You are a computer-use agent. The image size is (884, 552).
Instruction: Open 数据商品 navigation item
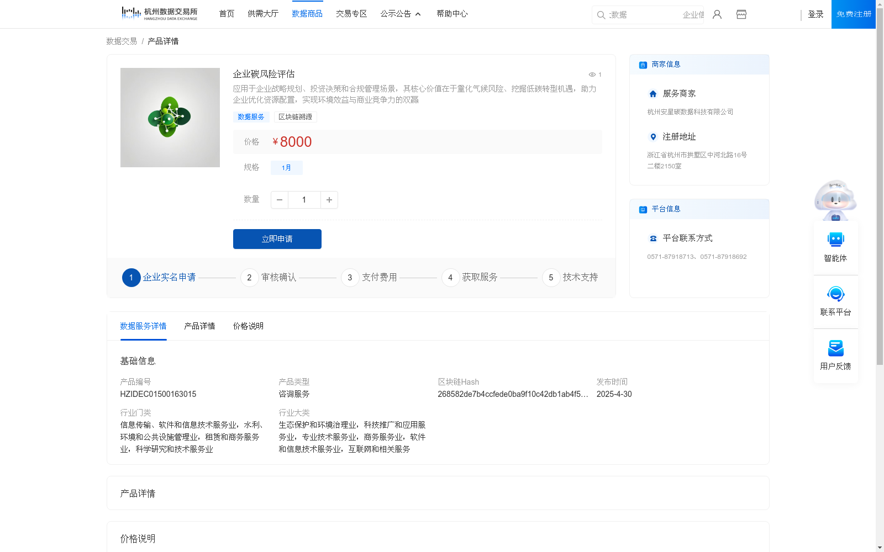pos(307,14)
